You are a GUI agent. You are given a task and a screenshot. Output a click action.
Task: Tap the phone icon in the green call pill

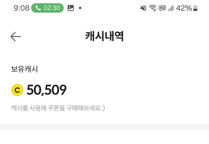coord(38,8)
